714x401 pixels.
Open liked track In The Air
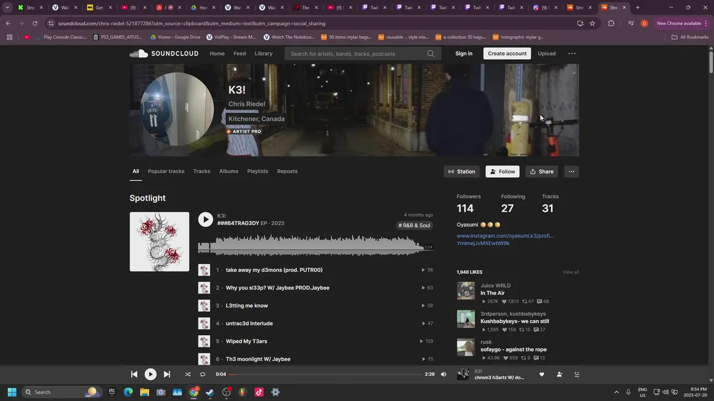tap(493, 293)
